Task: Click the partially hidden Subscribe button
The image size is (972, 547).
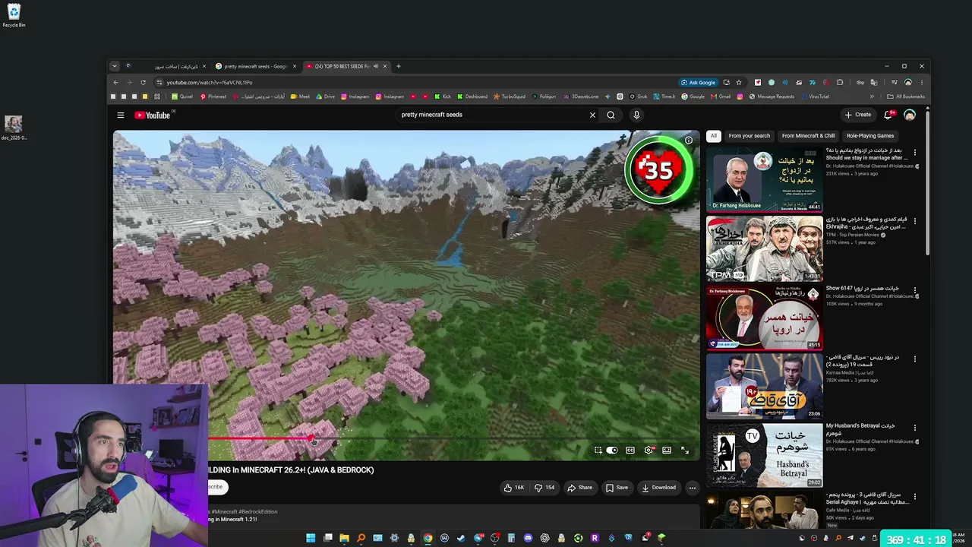Action: click(216, 487)
